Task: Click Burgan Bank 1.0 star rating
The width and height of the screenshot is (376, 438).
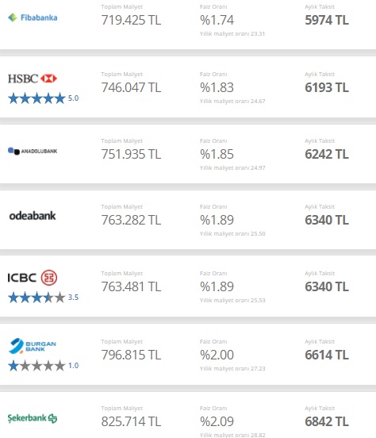Action: [44, 365]
